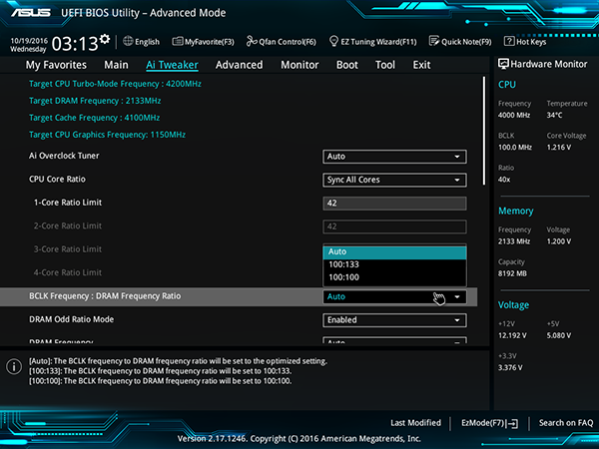The image size is (599, 449).
Task: Click the globe language icon
Action: tap(128, 41)
